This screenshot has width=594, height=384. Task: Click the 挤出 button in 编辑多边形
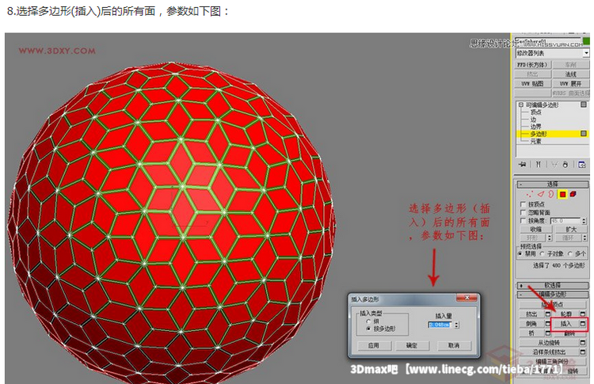[x=531, y=314]
